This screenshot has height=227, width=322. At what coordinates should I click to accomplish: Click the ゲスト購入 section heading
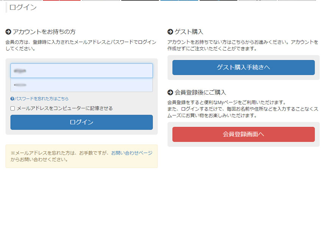tap(189, 32)
